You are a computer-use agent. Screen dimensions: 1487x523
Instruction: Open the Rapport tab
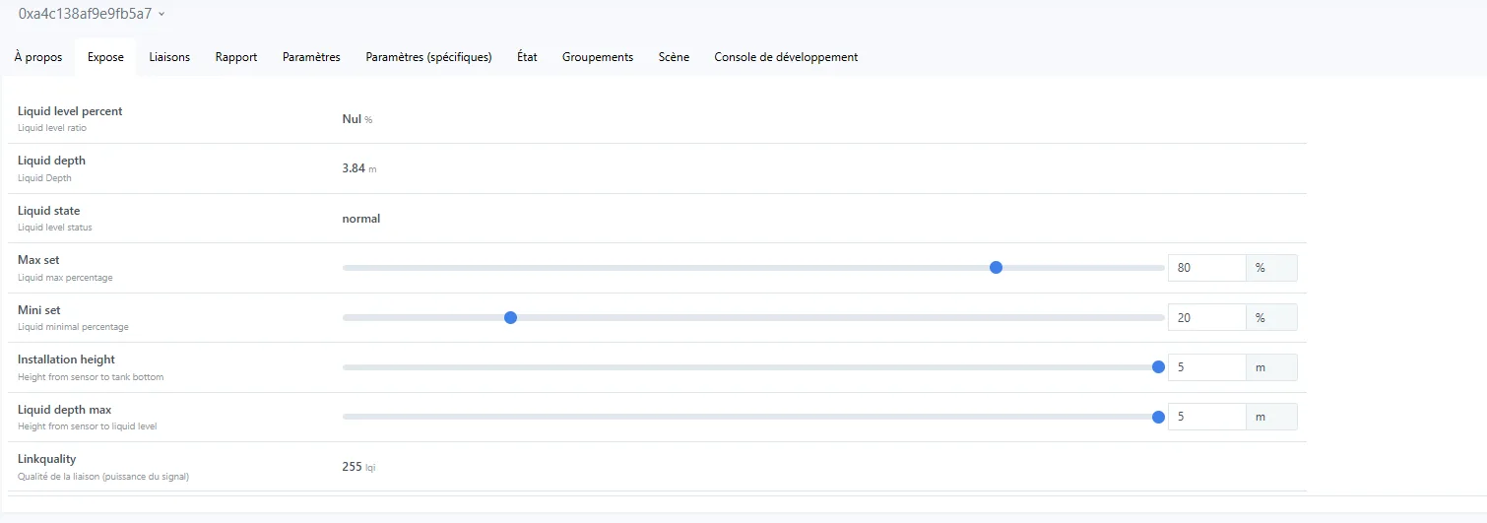click(236, 57)
